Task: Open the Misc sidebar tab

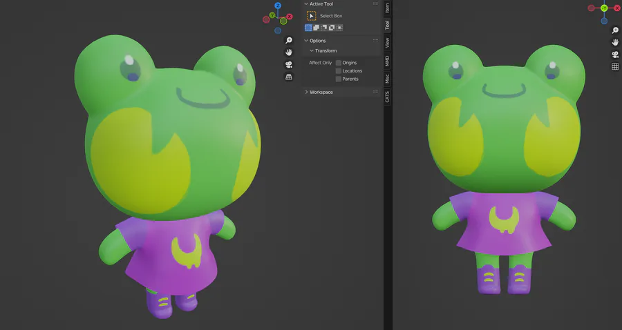Action: 387,79
